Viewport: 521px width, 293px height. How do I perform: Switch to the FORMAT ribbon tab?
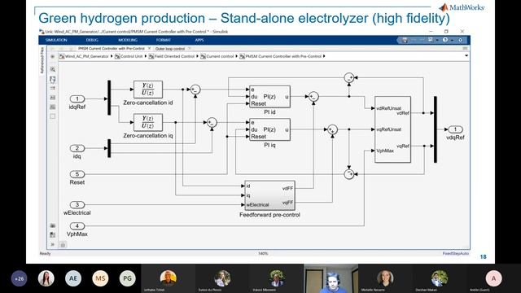164,40
